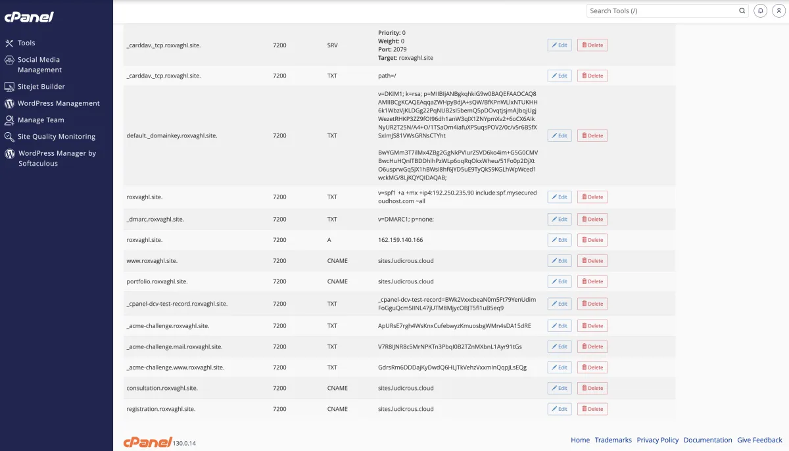Open the Documentation footer link
The image size is (789, 451).
(x=707, y=440)
